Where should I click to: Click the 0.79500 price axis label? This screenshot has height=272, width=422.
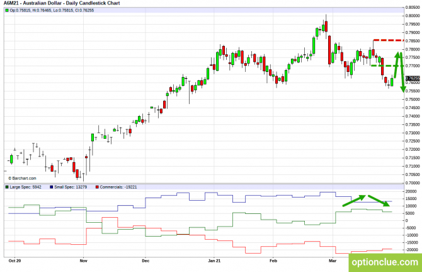pyautogui.click(x=413, y=24)
